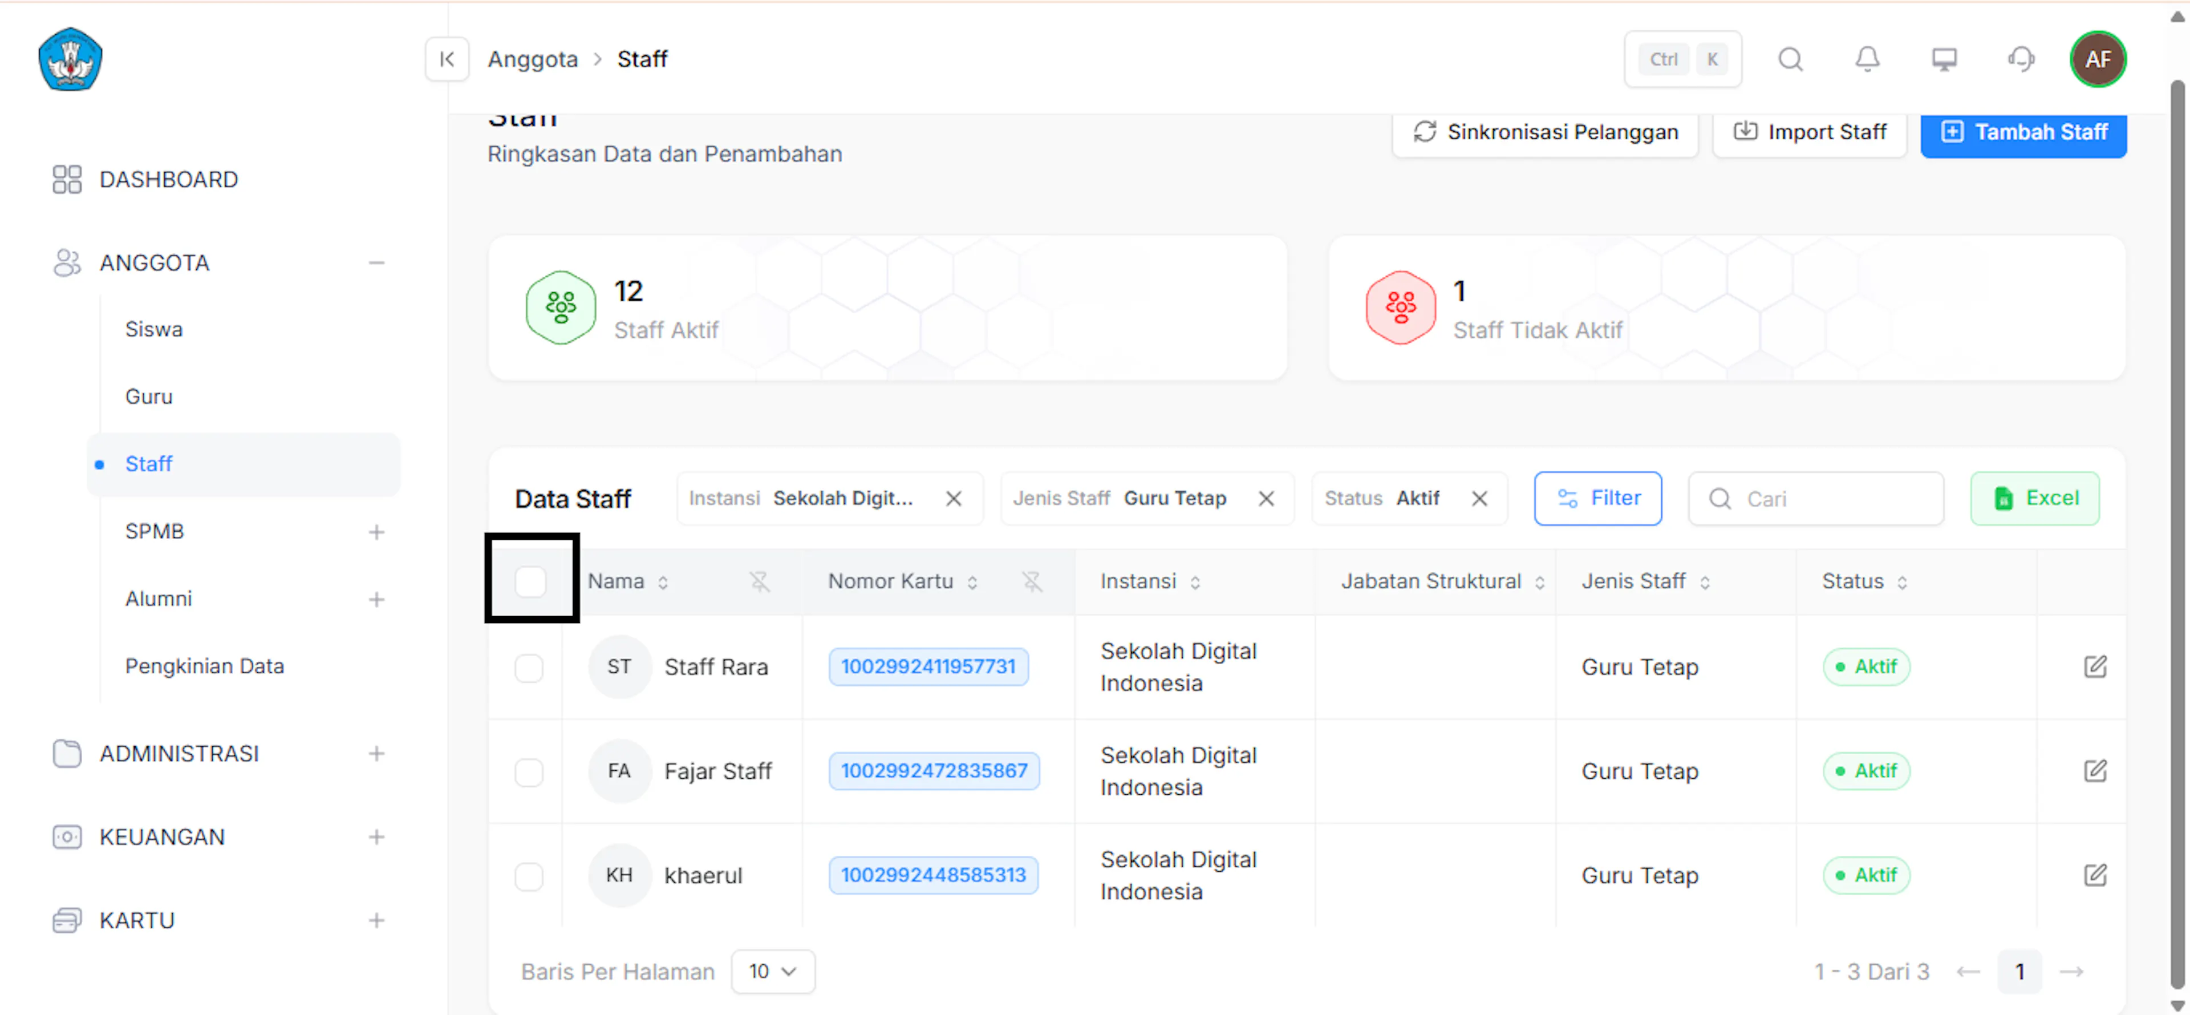The image size is (2190, 1015).
Task: Sort by Jabatan Struktural column
Action: 1539,582
